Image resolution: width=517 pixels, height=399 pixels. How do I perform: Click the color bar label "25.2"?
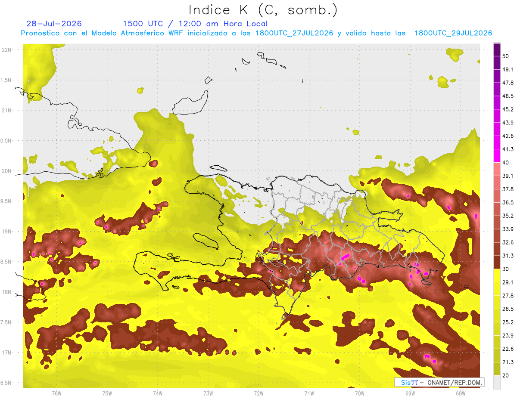[508, 322]
